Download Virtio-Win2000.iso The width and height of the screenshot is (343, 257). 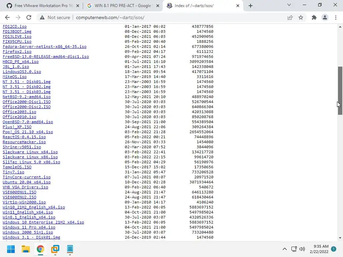coord(24,202)
